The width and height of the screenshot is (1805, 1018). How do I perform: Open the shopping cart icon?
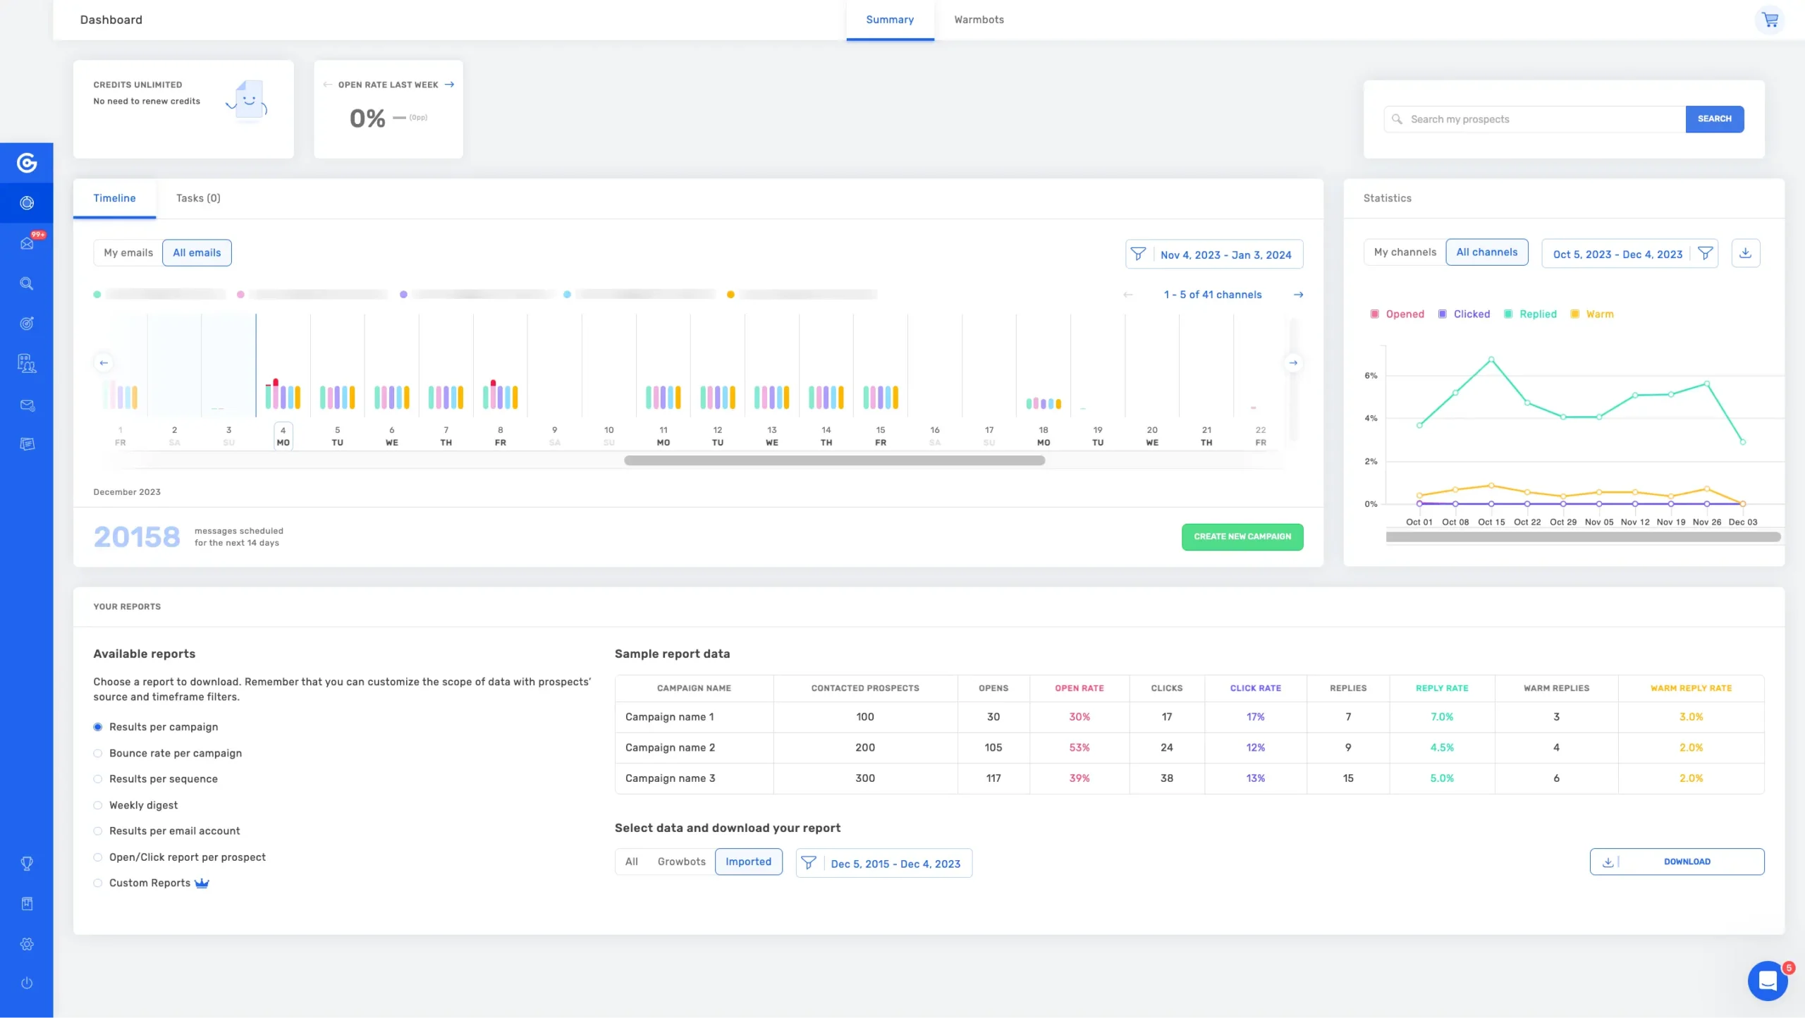tap(1770, 20)
